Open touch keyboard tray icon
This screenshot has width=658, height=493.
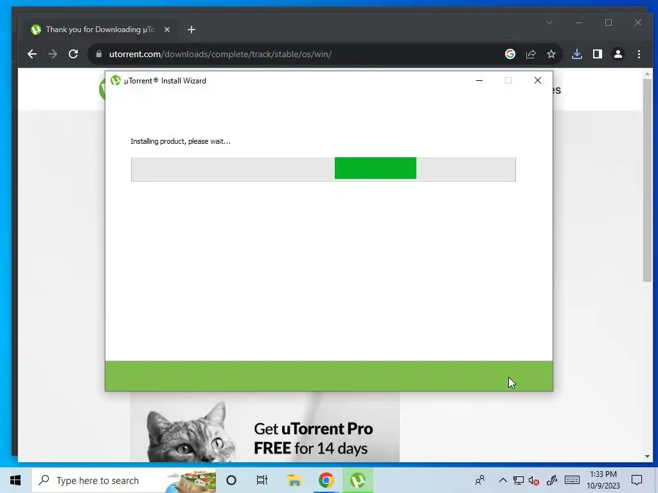coord(572,480)
